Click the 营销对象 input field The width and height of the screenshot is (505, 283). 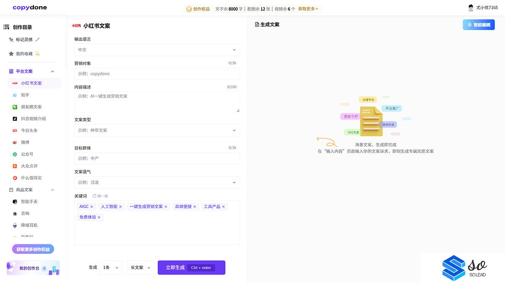point(157,74)
